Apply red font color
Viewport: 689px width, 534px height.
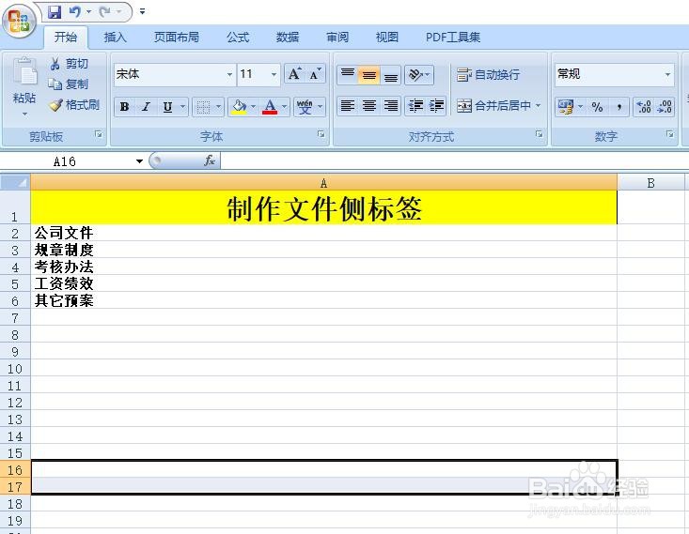(270, 107)
